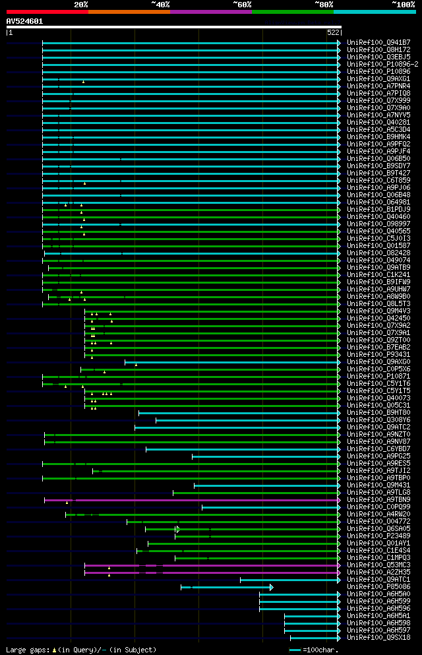Click the UniRef100_Q40073 label
The image size is (422, 655).
point(378,398)
